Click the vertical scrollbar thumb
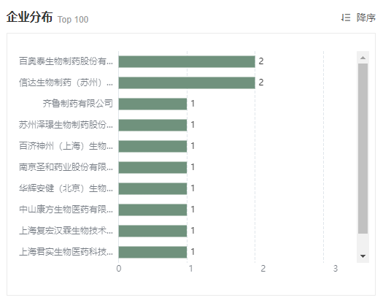This screenshot has height=303, width=383. pyautogui.click(x=363, y=148)
